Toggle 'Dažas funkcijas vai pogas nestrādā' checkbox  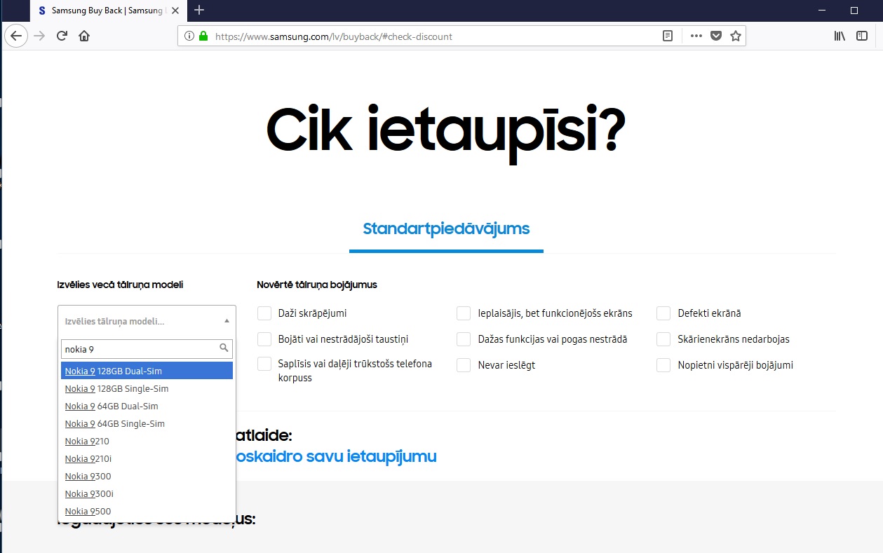click(464, 339)
